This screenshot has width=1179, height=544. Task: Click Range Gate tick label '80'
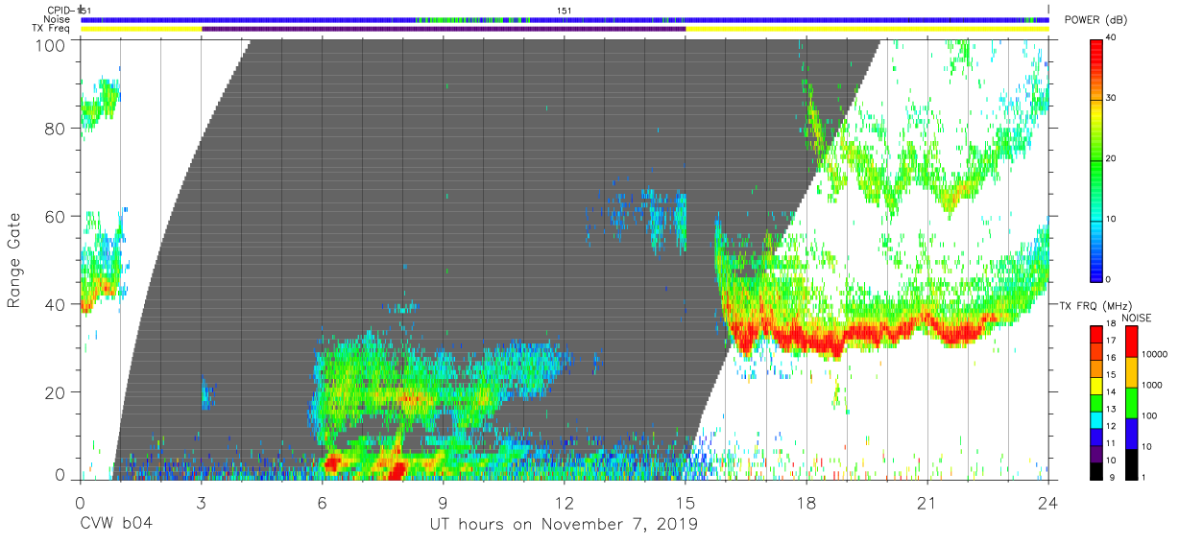(x=55, y=129)
